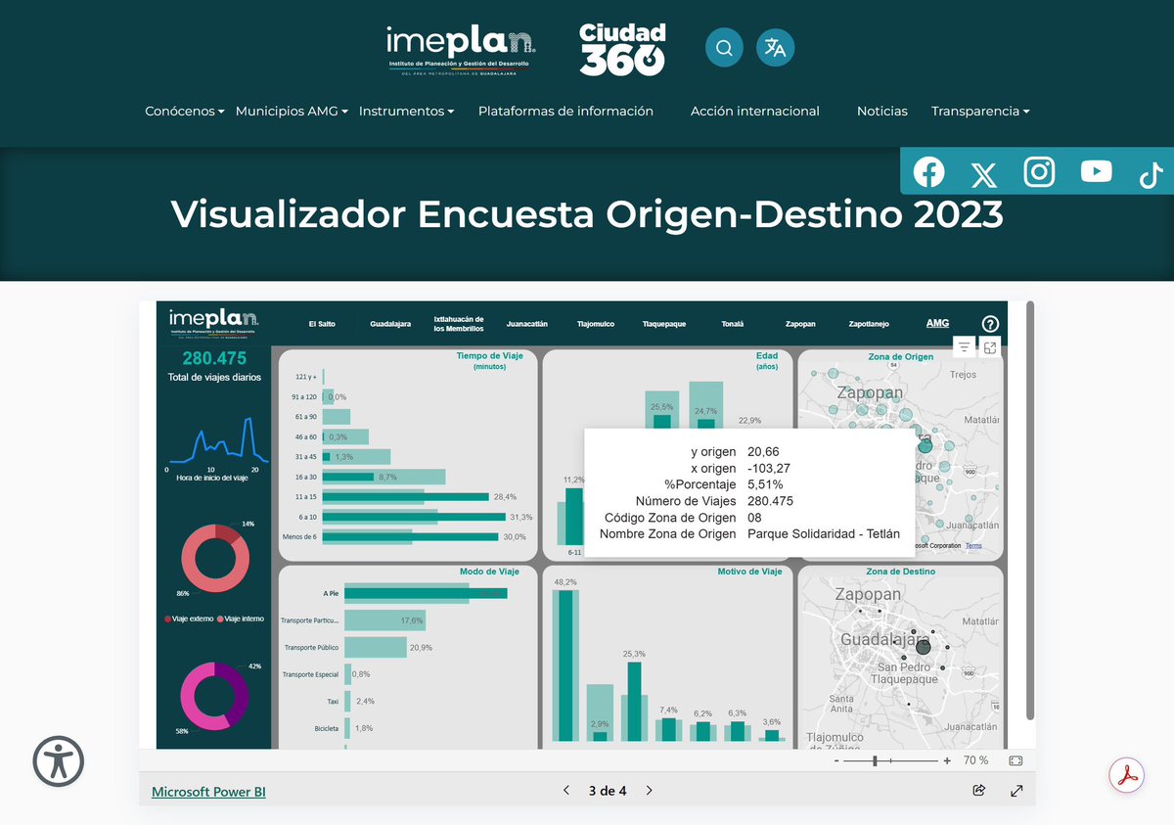Share the Power BI report
This screenshot has width=1174, height=825.
coord(979,791)
